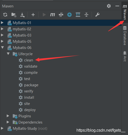Expand the Plugins folder
Image resolution: width=128 pixels, height=135 pixels.
[8, 116]
